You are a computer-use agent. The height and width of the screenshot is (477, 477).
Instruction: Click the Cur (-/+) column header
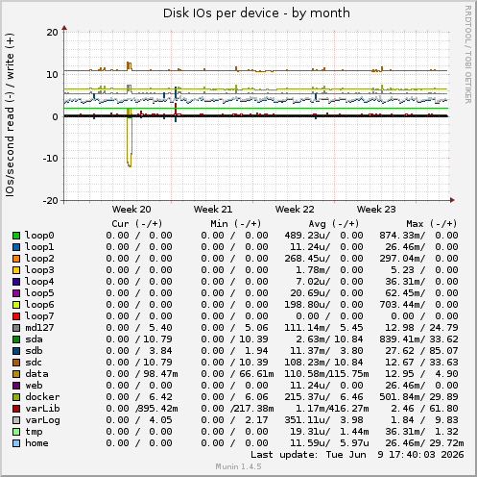137,224
